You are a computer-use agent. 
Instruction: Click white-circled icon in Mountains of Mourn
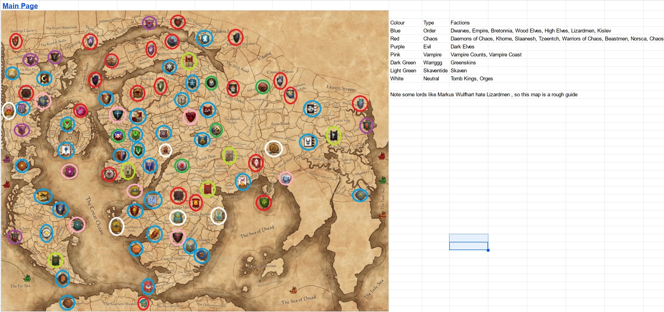pos(273,149)
